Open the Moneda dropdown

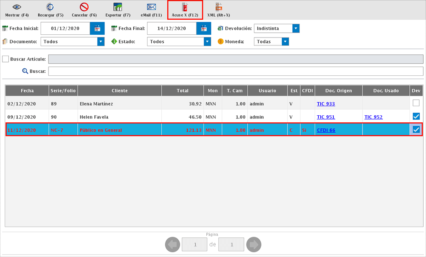285,41
